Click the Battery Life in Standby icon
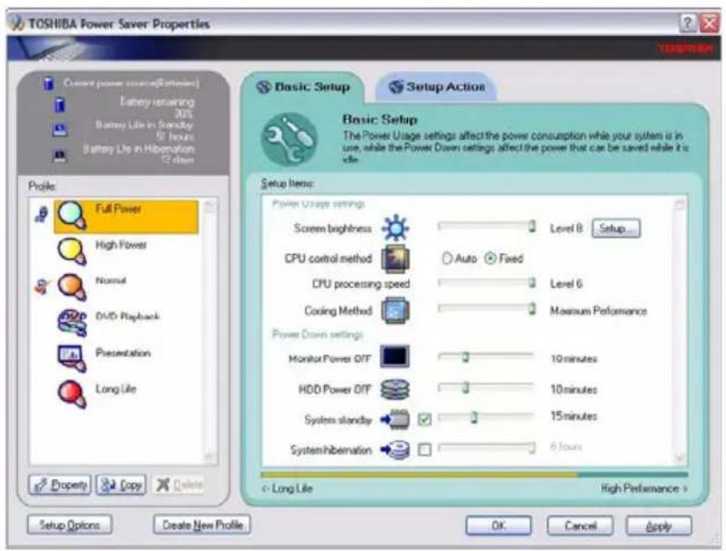726x551 pixels. 60,129
